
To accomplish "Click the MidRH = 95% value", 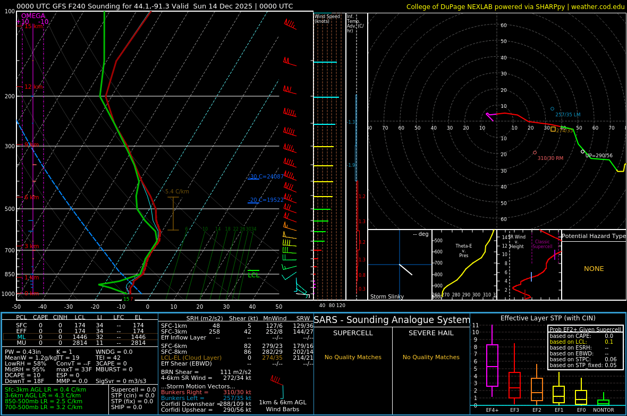I will click(x=25, y=369).
